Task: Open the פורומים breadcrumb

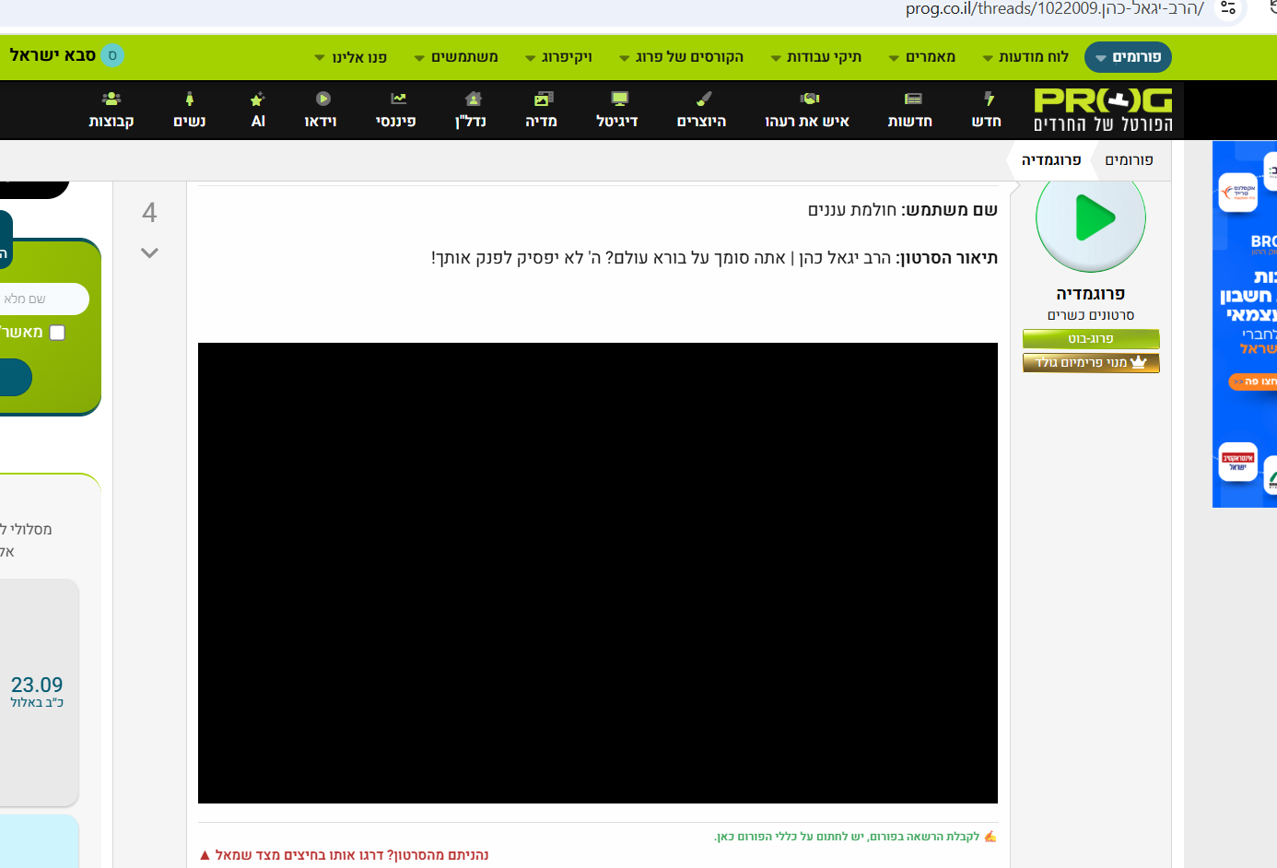Action: [1130, 160]
